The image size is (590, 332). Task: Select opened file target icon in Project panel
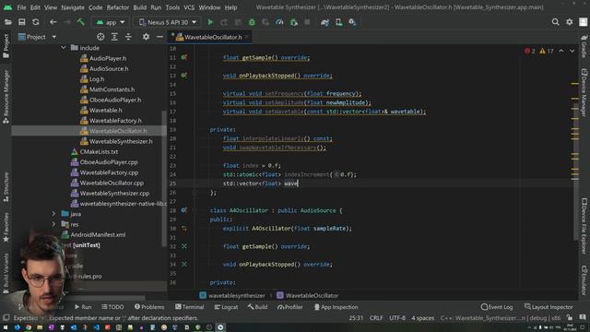coord(100,37)
